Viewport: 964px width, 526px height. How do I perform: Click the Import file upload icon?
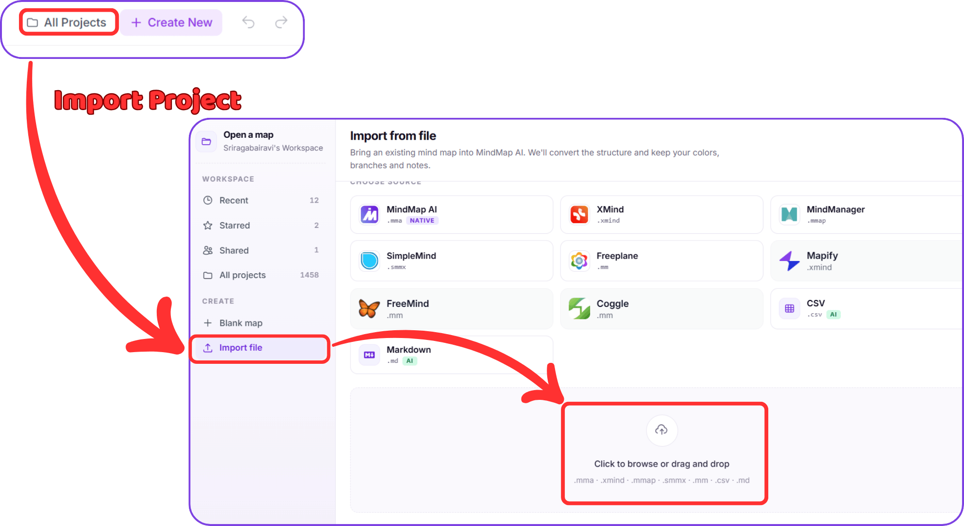(208, 348)
